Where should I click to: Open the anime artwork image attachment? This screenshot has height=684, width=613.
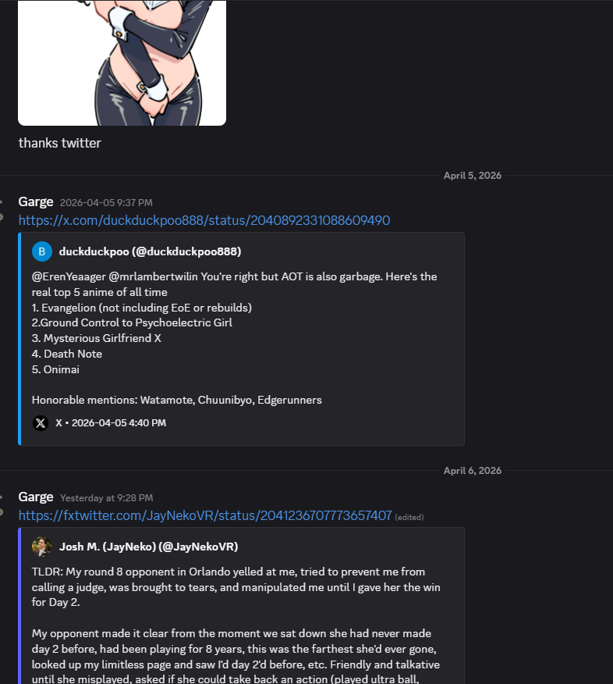tap(122, 62)
